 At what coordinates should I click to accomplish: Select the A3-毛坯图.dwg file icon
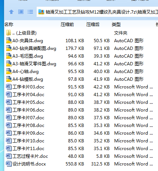(x=9, y=56)
